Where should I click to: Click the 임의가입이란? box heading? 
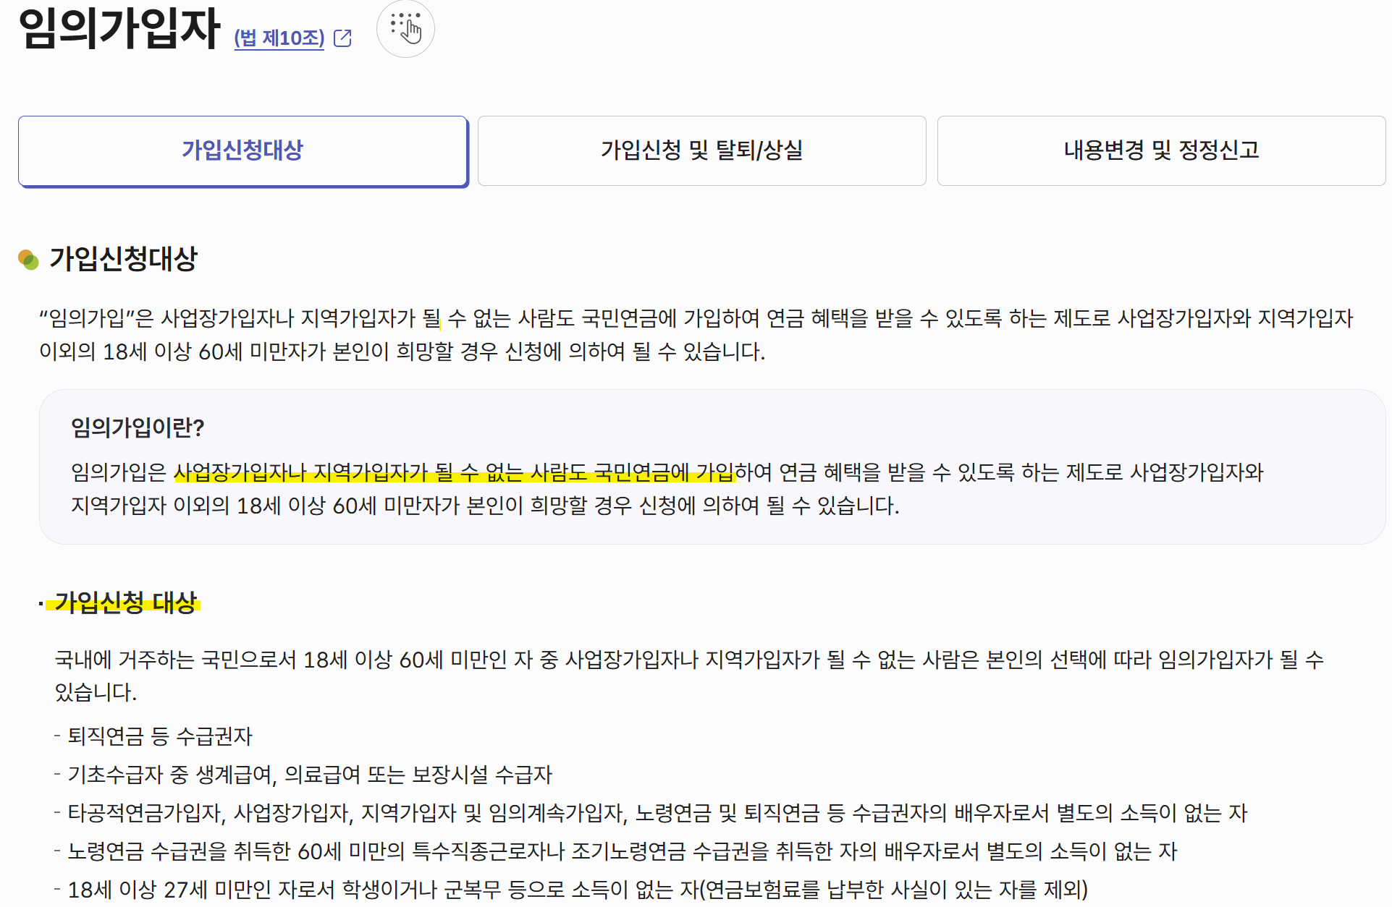click(x=138, y=427)
